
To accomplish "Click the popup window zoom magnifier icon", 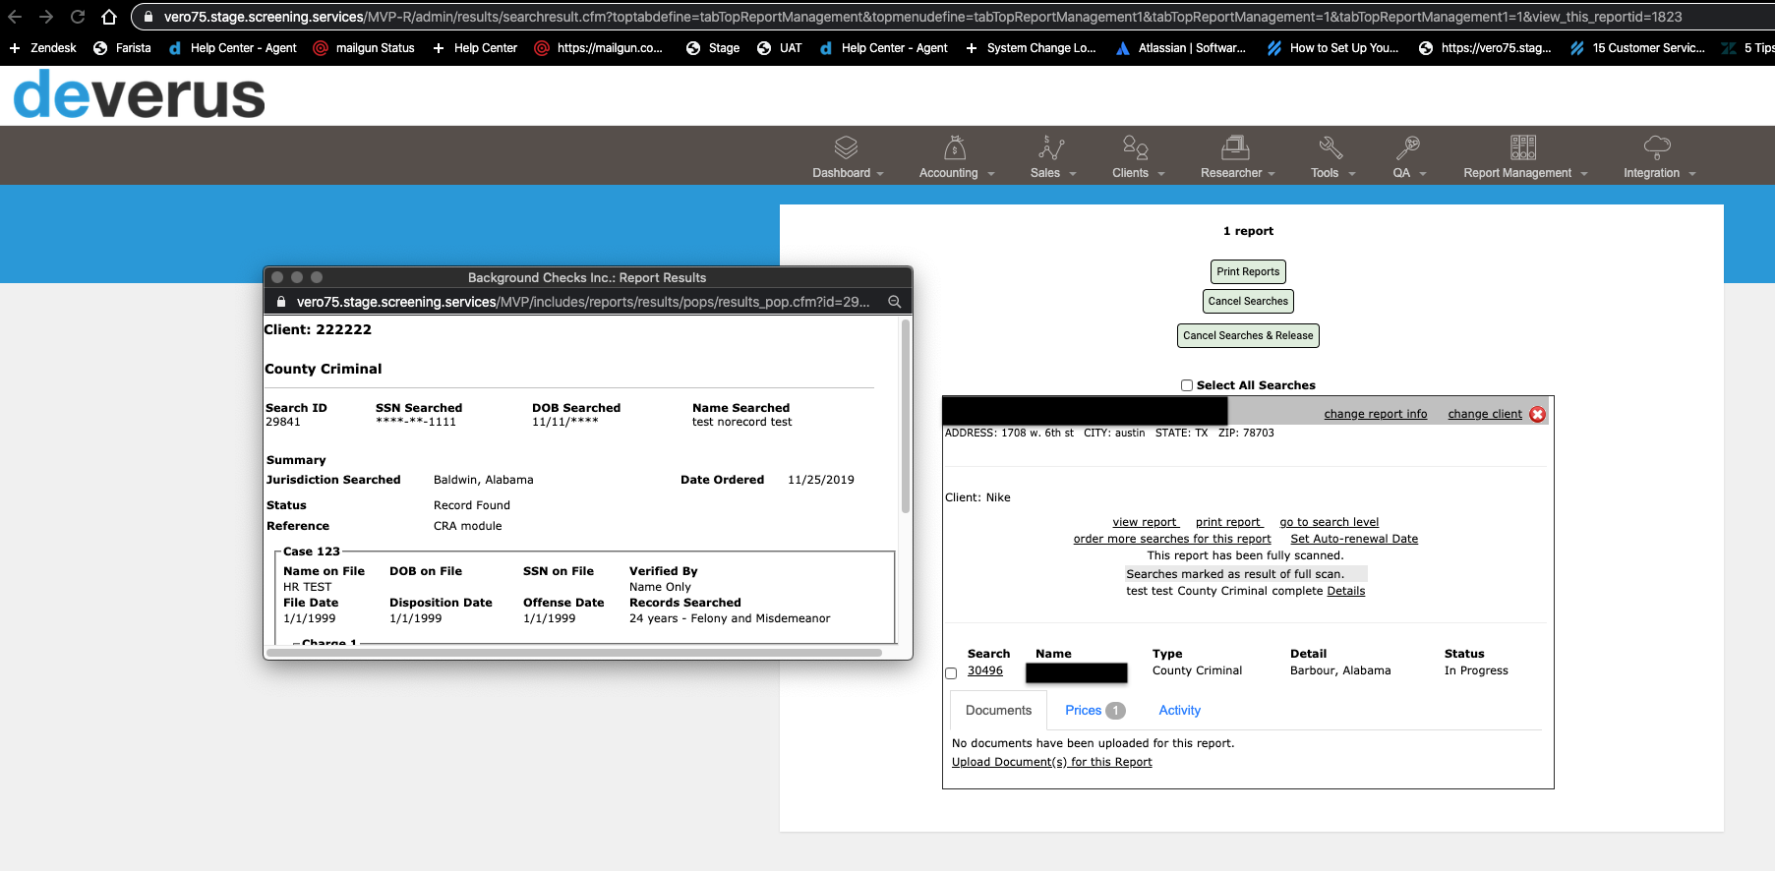I will point(895,302).
